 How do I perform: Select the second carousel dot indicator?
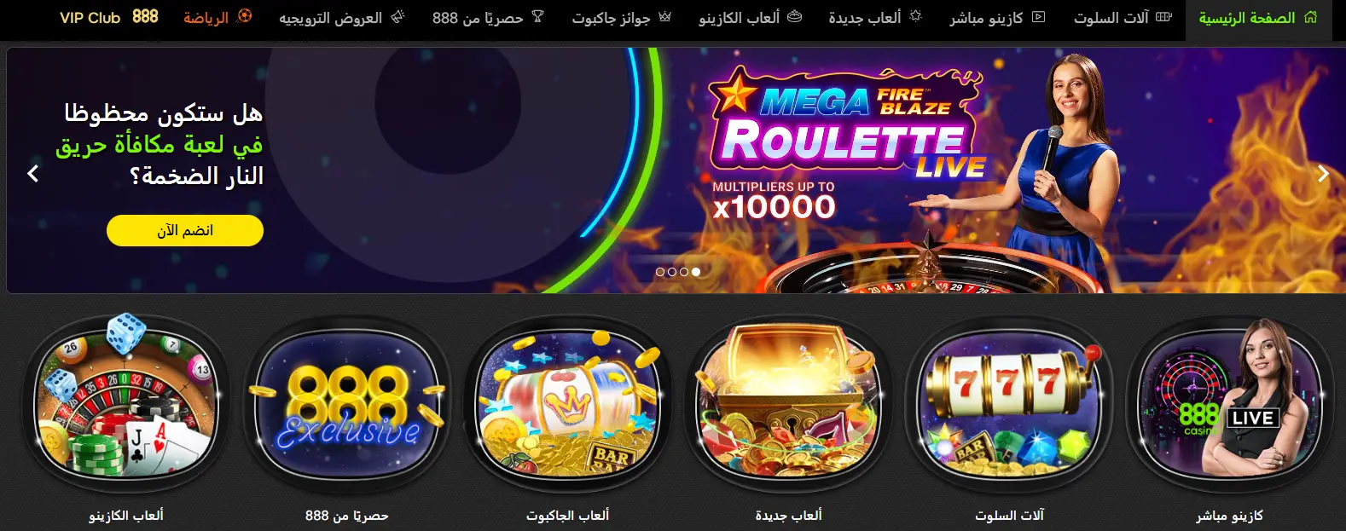(672, 272)
